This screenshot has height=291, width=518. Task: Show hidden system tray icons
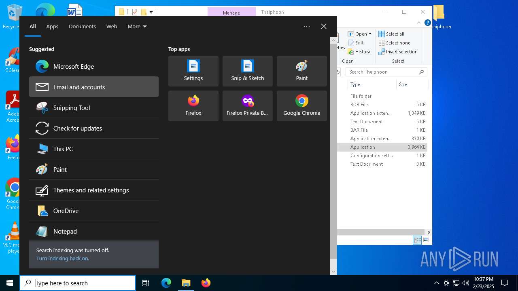[436, 283]
